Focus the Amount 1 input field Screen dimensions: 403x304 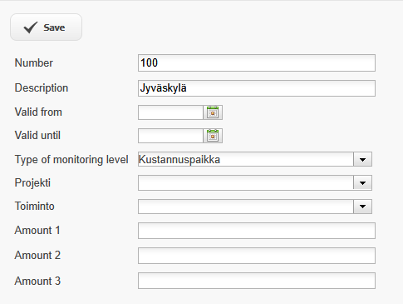[257, 231]
